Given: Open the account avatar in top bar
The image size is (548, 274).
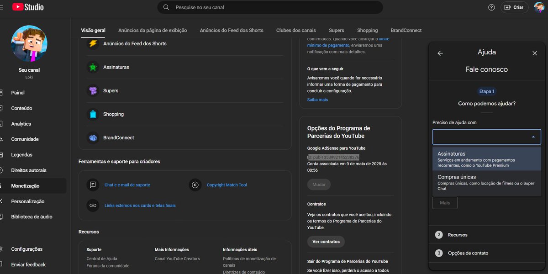Looking at the screenshot, I should [539, 7].
